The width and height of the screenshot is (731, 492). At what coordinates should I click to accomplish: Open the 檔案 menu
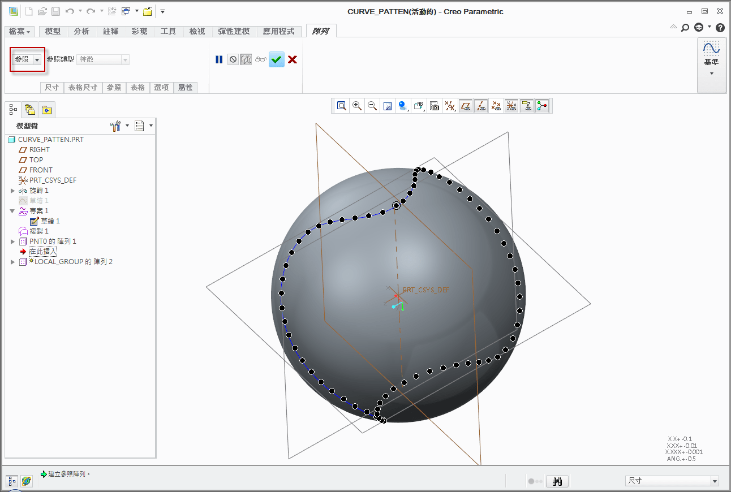(20, 31)
